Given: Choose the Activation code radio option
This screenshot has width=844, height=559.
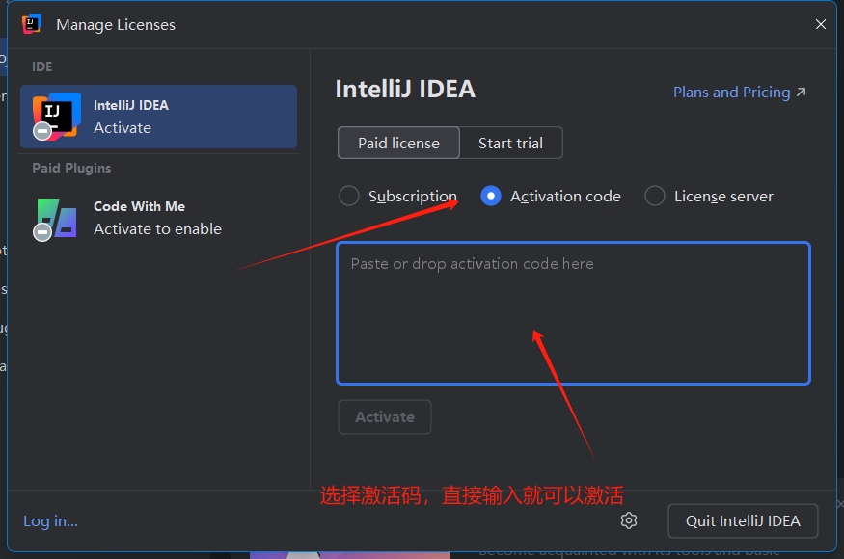Looking at the screenshot, I should (x=491, y=197).
